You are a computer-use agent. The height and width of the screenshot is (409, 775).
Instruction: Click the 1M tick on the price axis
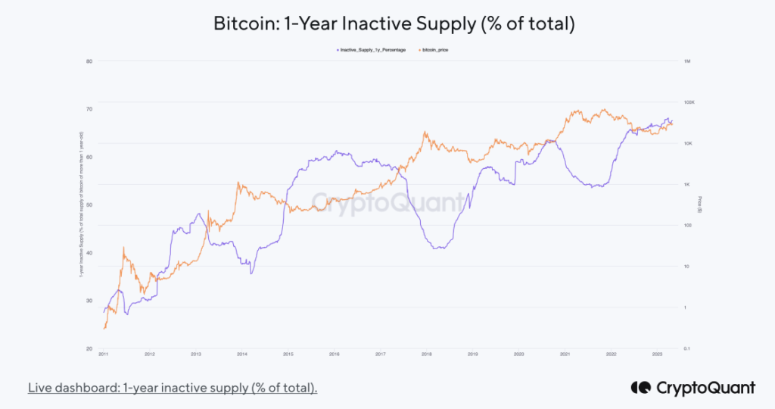pos(687,61)
